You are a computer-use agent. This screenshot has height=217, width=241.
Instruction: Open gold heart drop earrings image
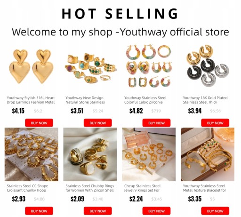(32, 66)
